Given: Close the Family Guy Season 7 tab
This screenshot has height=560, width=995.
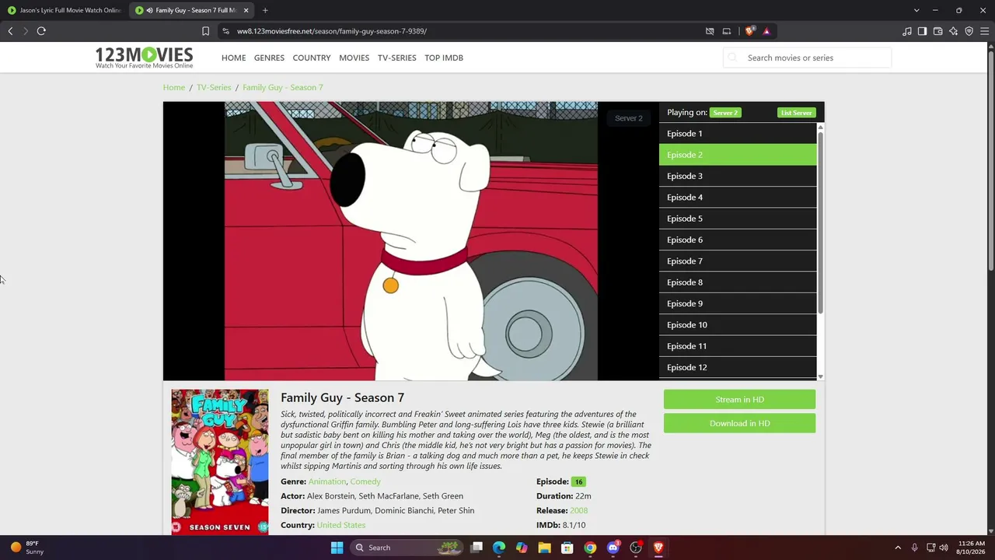Looking at the screenshot, I should pos(246,10).
